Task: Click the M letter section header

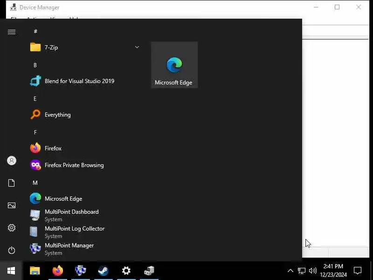Action: click(x=35, y=182)
